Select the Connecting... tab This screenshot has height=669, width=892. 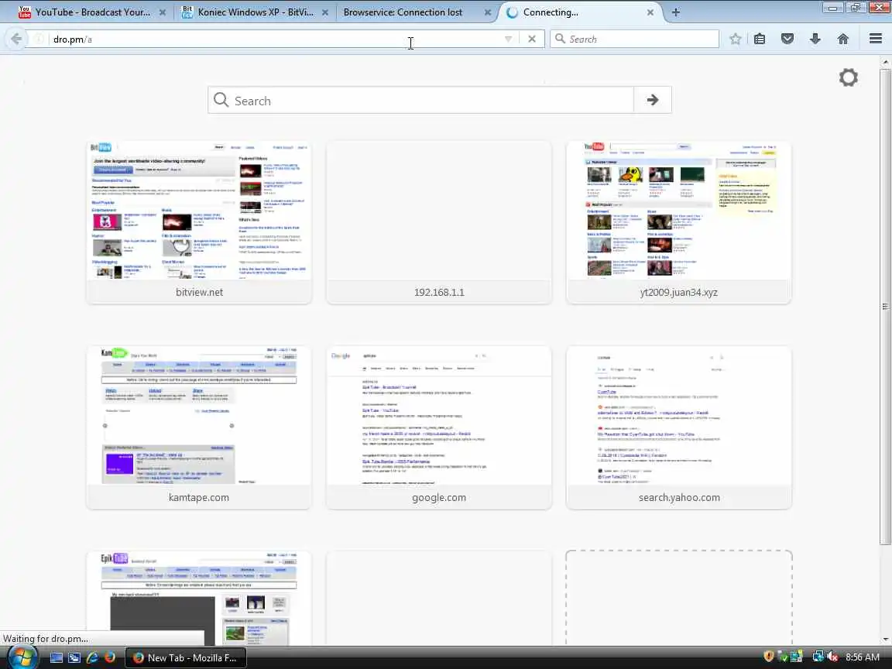pyautogui.click(x=580, y=12)
